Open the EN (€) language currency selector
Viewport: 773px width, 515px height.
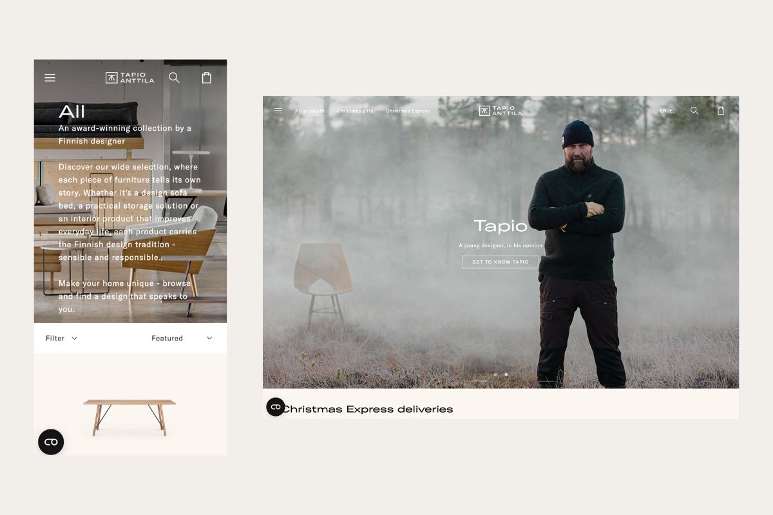[667, 111]
